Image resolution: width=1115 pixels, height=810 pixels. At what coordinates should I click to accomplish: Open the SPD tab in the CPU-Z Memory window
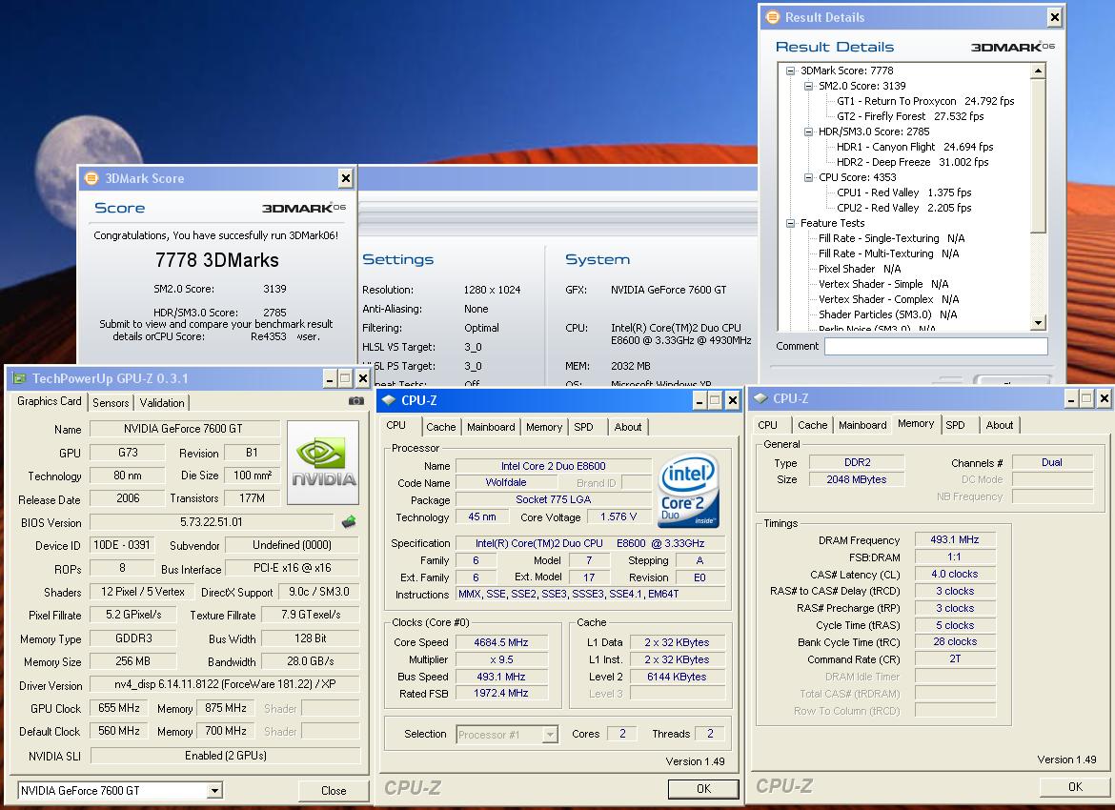pyautogui.click(x=956, y=425)
